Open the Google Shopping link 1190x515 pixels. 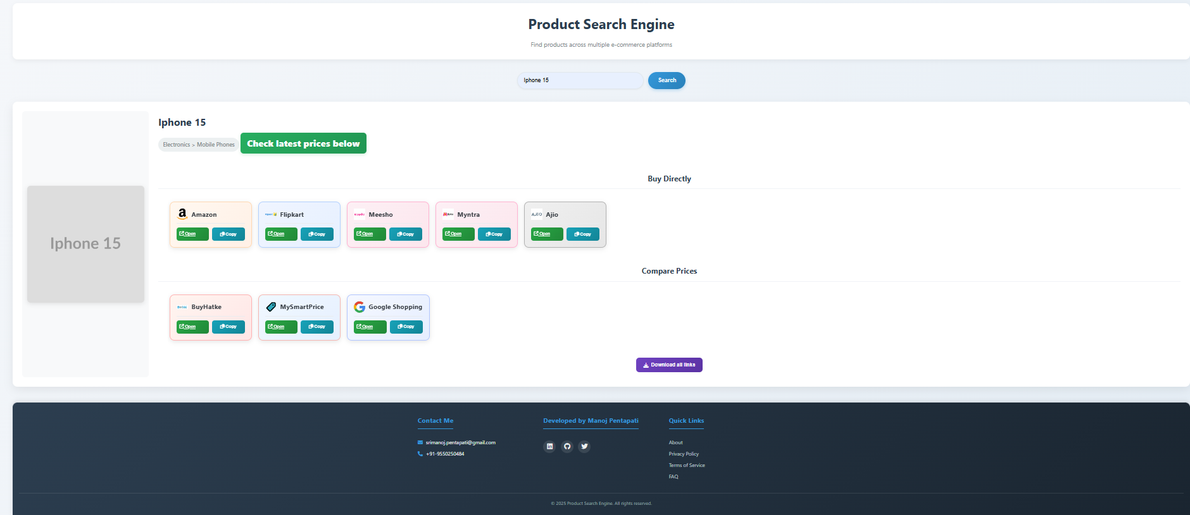[x=370, y=327]
